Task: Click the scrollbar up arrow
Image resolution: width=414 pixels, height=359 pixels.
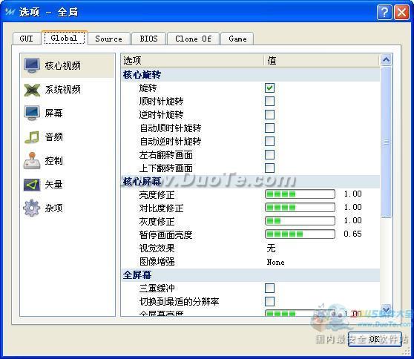Action: click(387, 60)
